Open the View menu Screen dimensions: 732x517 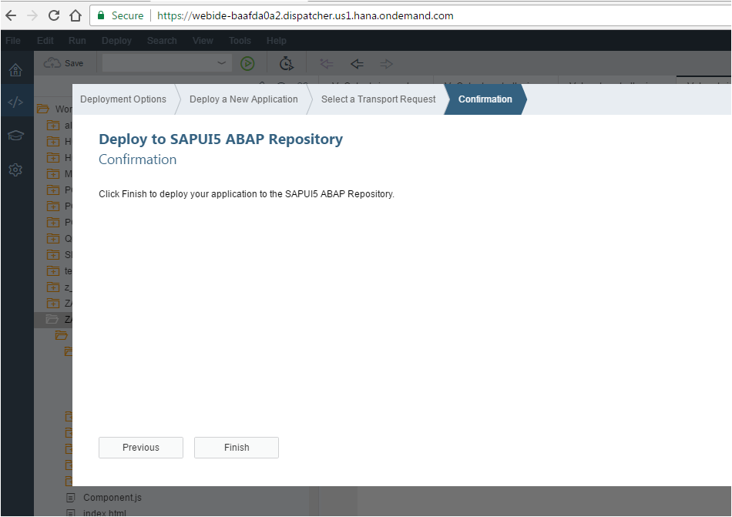[203, 41]
